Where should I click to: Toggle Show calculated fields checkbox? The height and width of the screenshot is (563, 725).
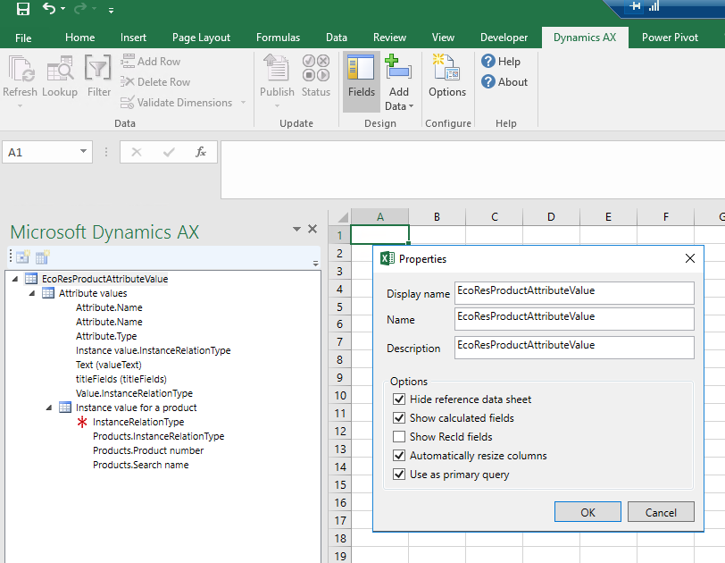(399, 417)
